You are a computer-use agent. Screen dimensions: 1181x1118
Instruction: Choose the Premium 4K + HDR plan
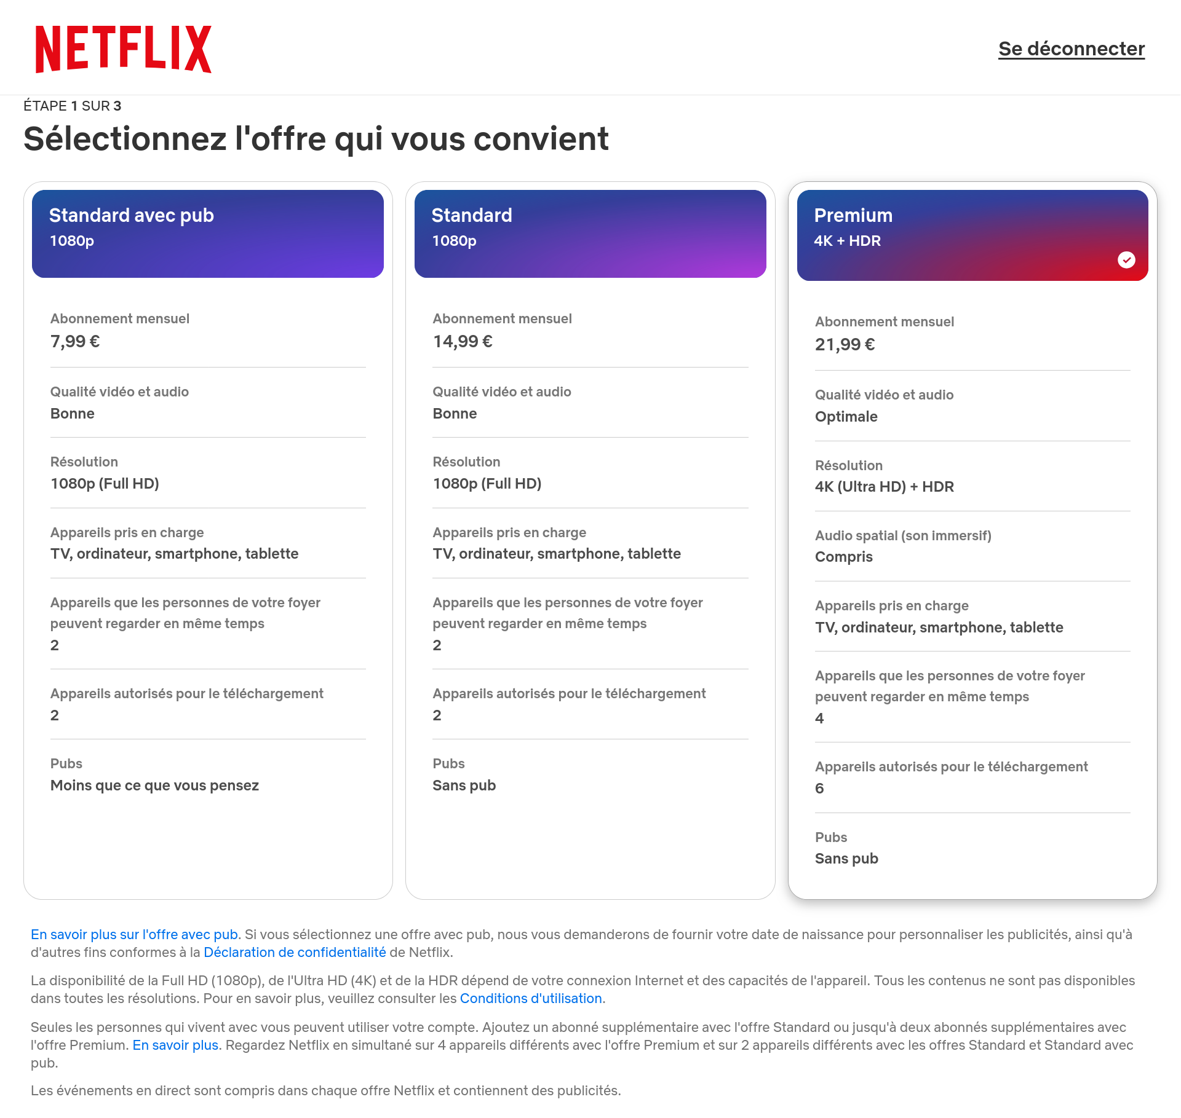(972, 235)
